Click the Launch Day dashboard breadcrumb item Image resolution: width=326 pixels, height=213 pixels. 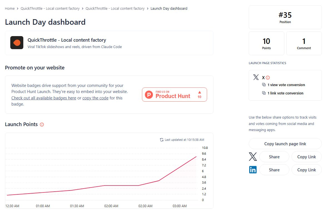coord(169,9)
